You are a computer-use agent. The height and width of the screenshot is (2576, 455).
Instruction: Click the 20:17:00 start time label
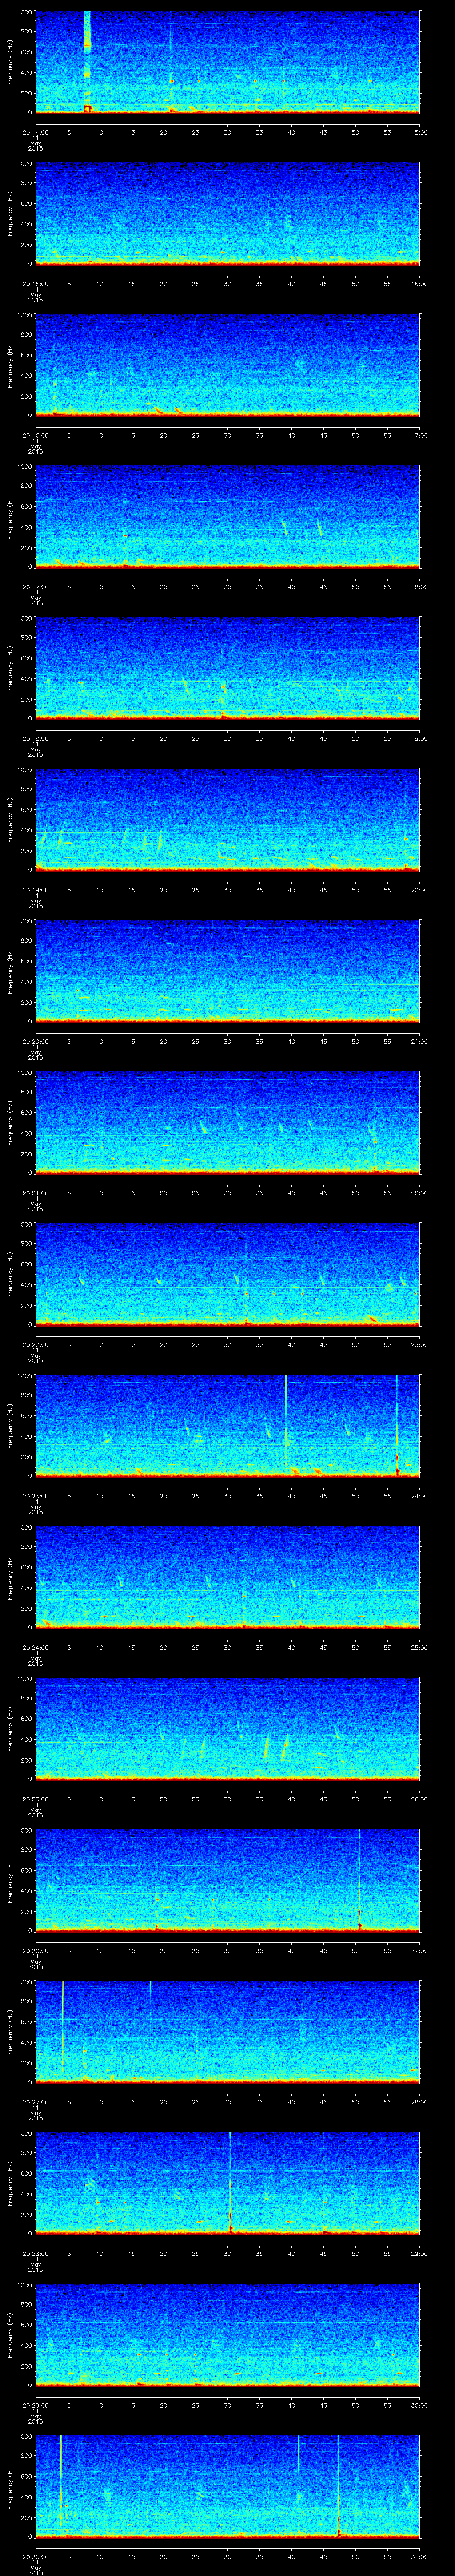click(35, 587)
